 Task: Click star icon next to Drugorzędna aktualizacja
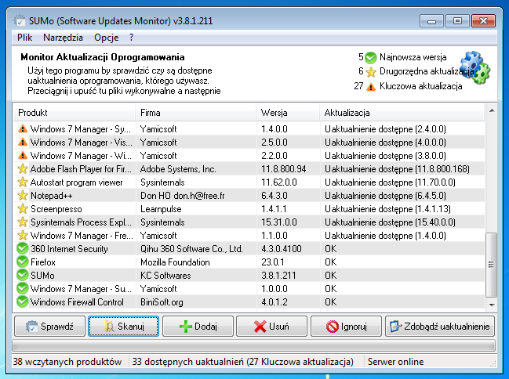click(371, 72)
